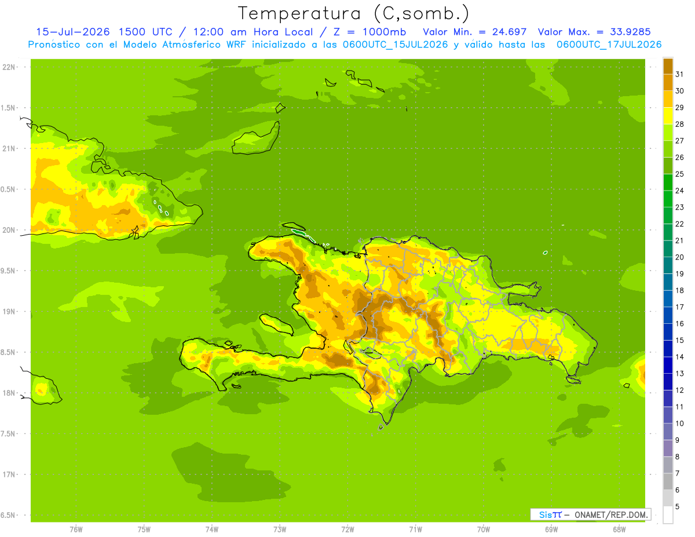The height and width of the screenshot is (537, 695).
Task: Click the '1.5N' latitude label
Action: (x=9, y=108)
